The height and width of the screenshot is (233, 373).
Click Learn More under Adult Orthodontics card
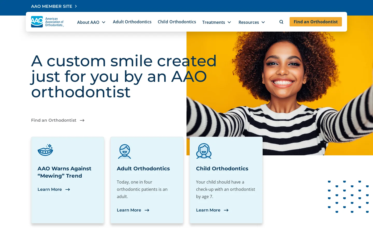[129, 210]
